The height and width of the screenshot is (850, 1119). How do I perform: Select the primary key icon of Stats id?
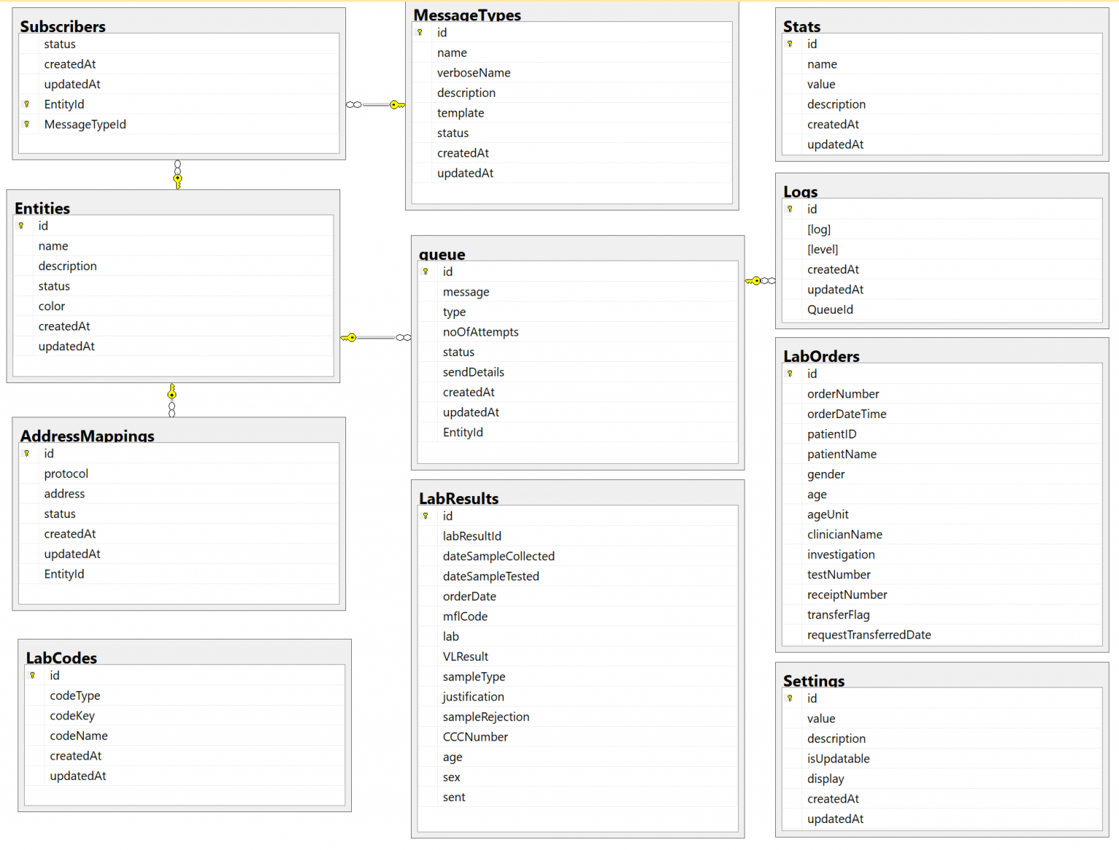[x=790, y=44]
